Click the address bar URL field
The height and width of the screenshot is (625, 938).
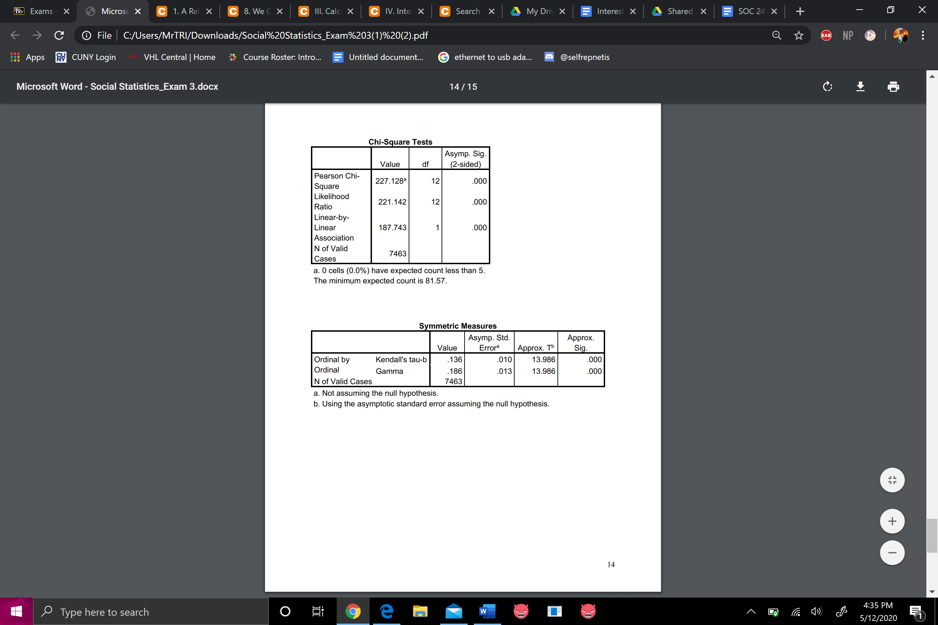(275, 36)
